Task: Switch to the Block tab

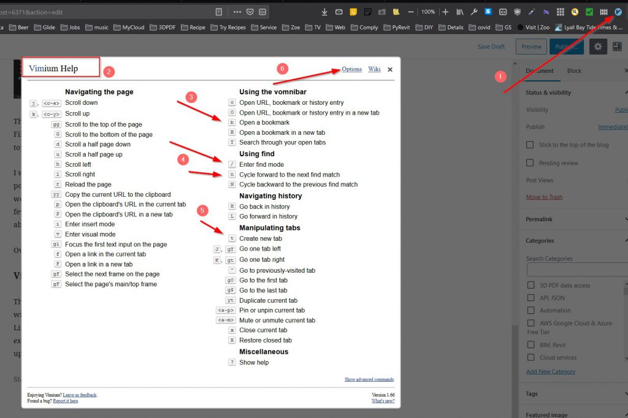Action: (574, 71)
